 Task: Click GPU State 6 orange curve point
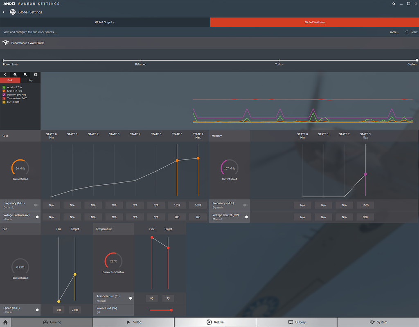(x=177, y=160)
